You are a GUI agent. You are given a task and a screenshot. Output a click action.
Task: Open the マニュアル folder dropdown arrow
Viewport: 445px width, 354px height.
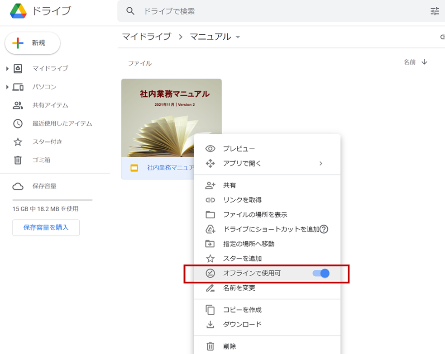238,37
